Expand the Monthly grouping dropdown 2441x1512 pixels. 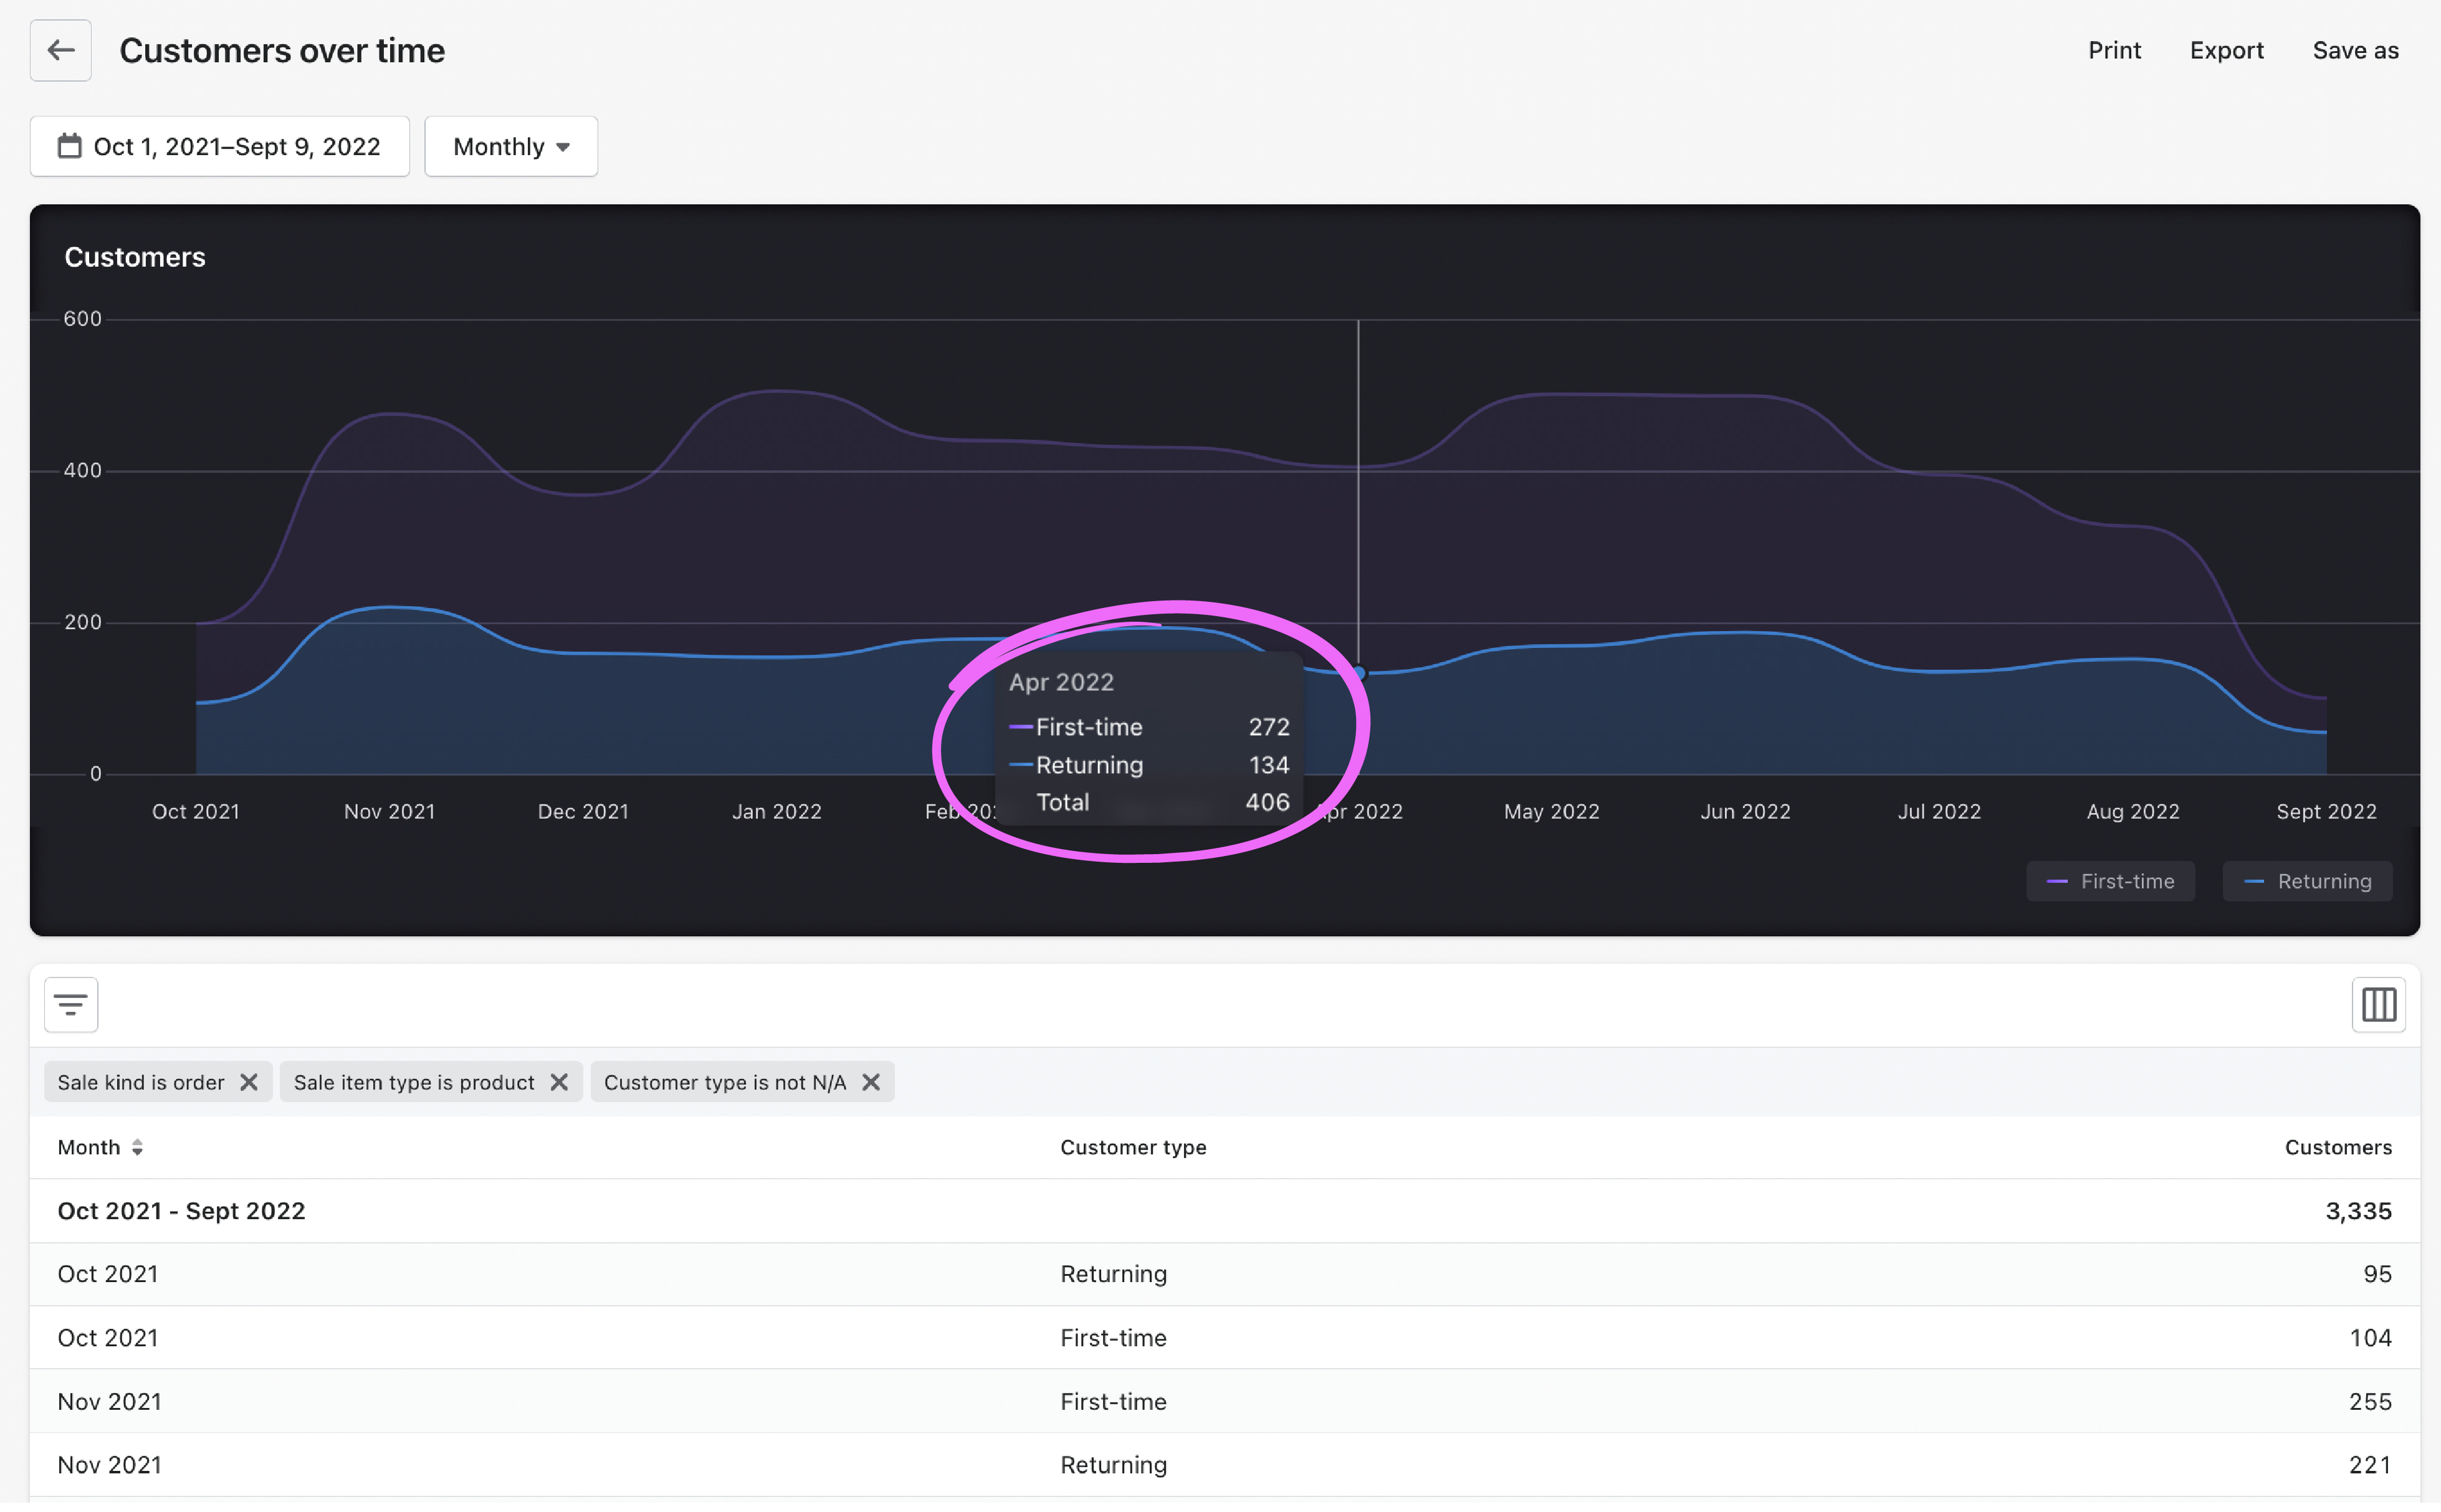pos(511,147)
